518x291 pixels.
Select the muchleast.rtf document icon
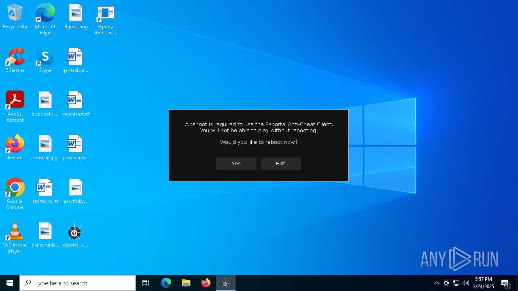(76, 104)
